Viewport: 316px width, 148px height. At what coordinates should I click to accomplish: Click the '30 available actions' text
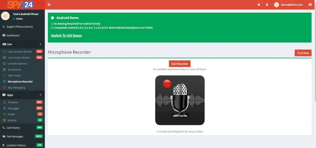point(180,69)
